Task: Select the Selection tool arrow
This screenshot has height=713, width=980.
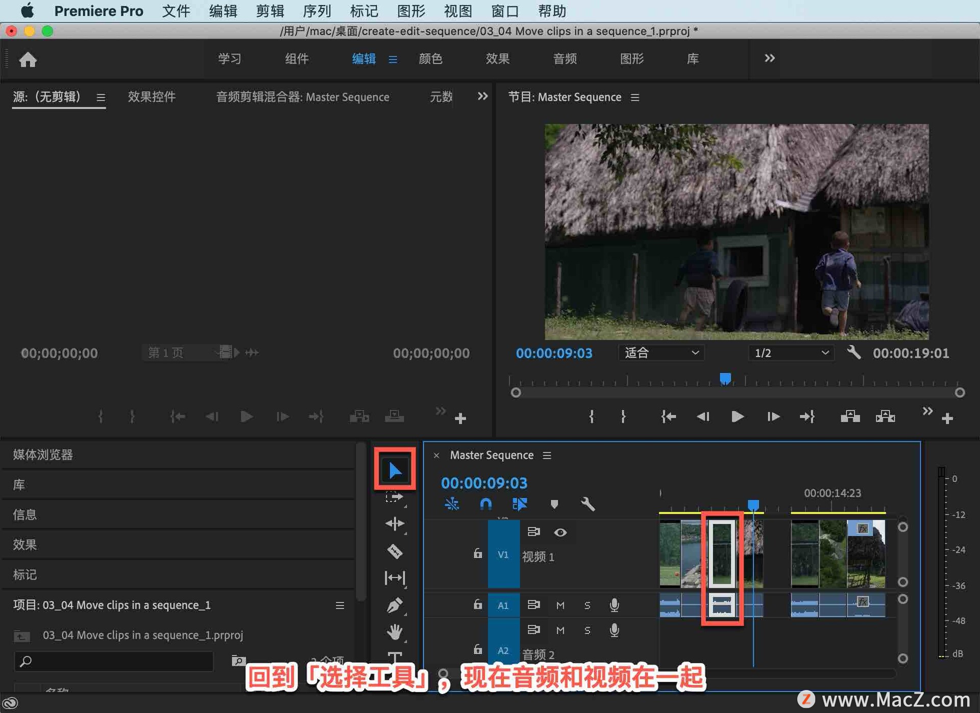Action: (x=395, y=470)
